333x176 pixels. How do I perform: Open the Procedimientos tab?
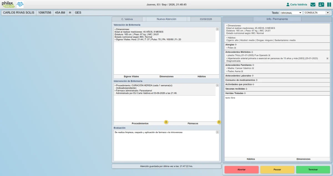point(140,124)
